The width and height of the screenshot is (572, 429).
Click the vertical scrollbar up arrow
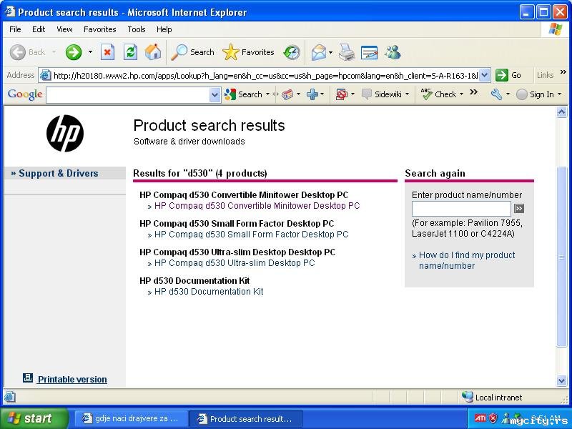click(x=562, y=112)
